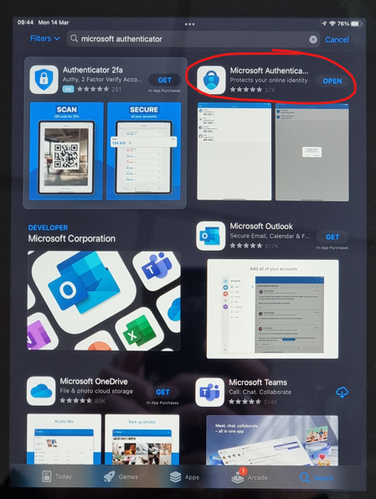The width and height of the screenshot is (376, 499).
Task: Get the Microsoft OneDrive app
Action: click(x=162, y=392)
